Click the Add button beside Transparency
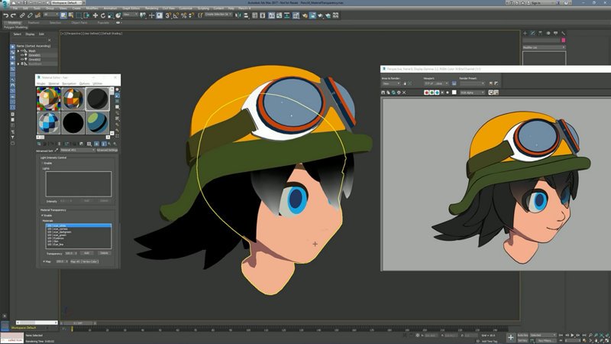 point(86,253)
